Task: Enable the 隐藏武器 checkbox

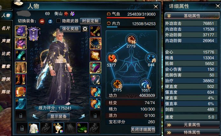Action: (x=59, y=21)
